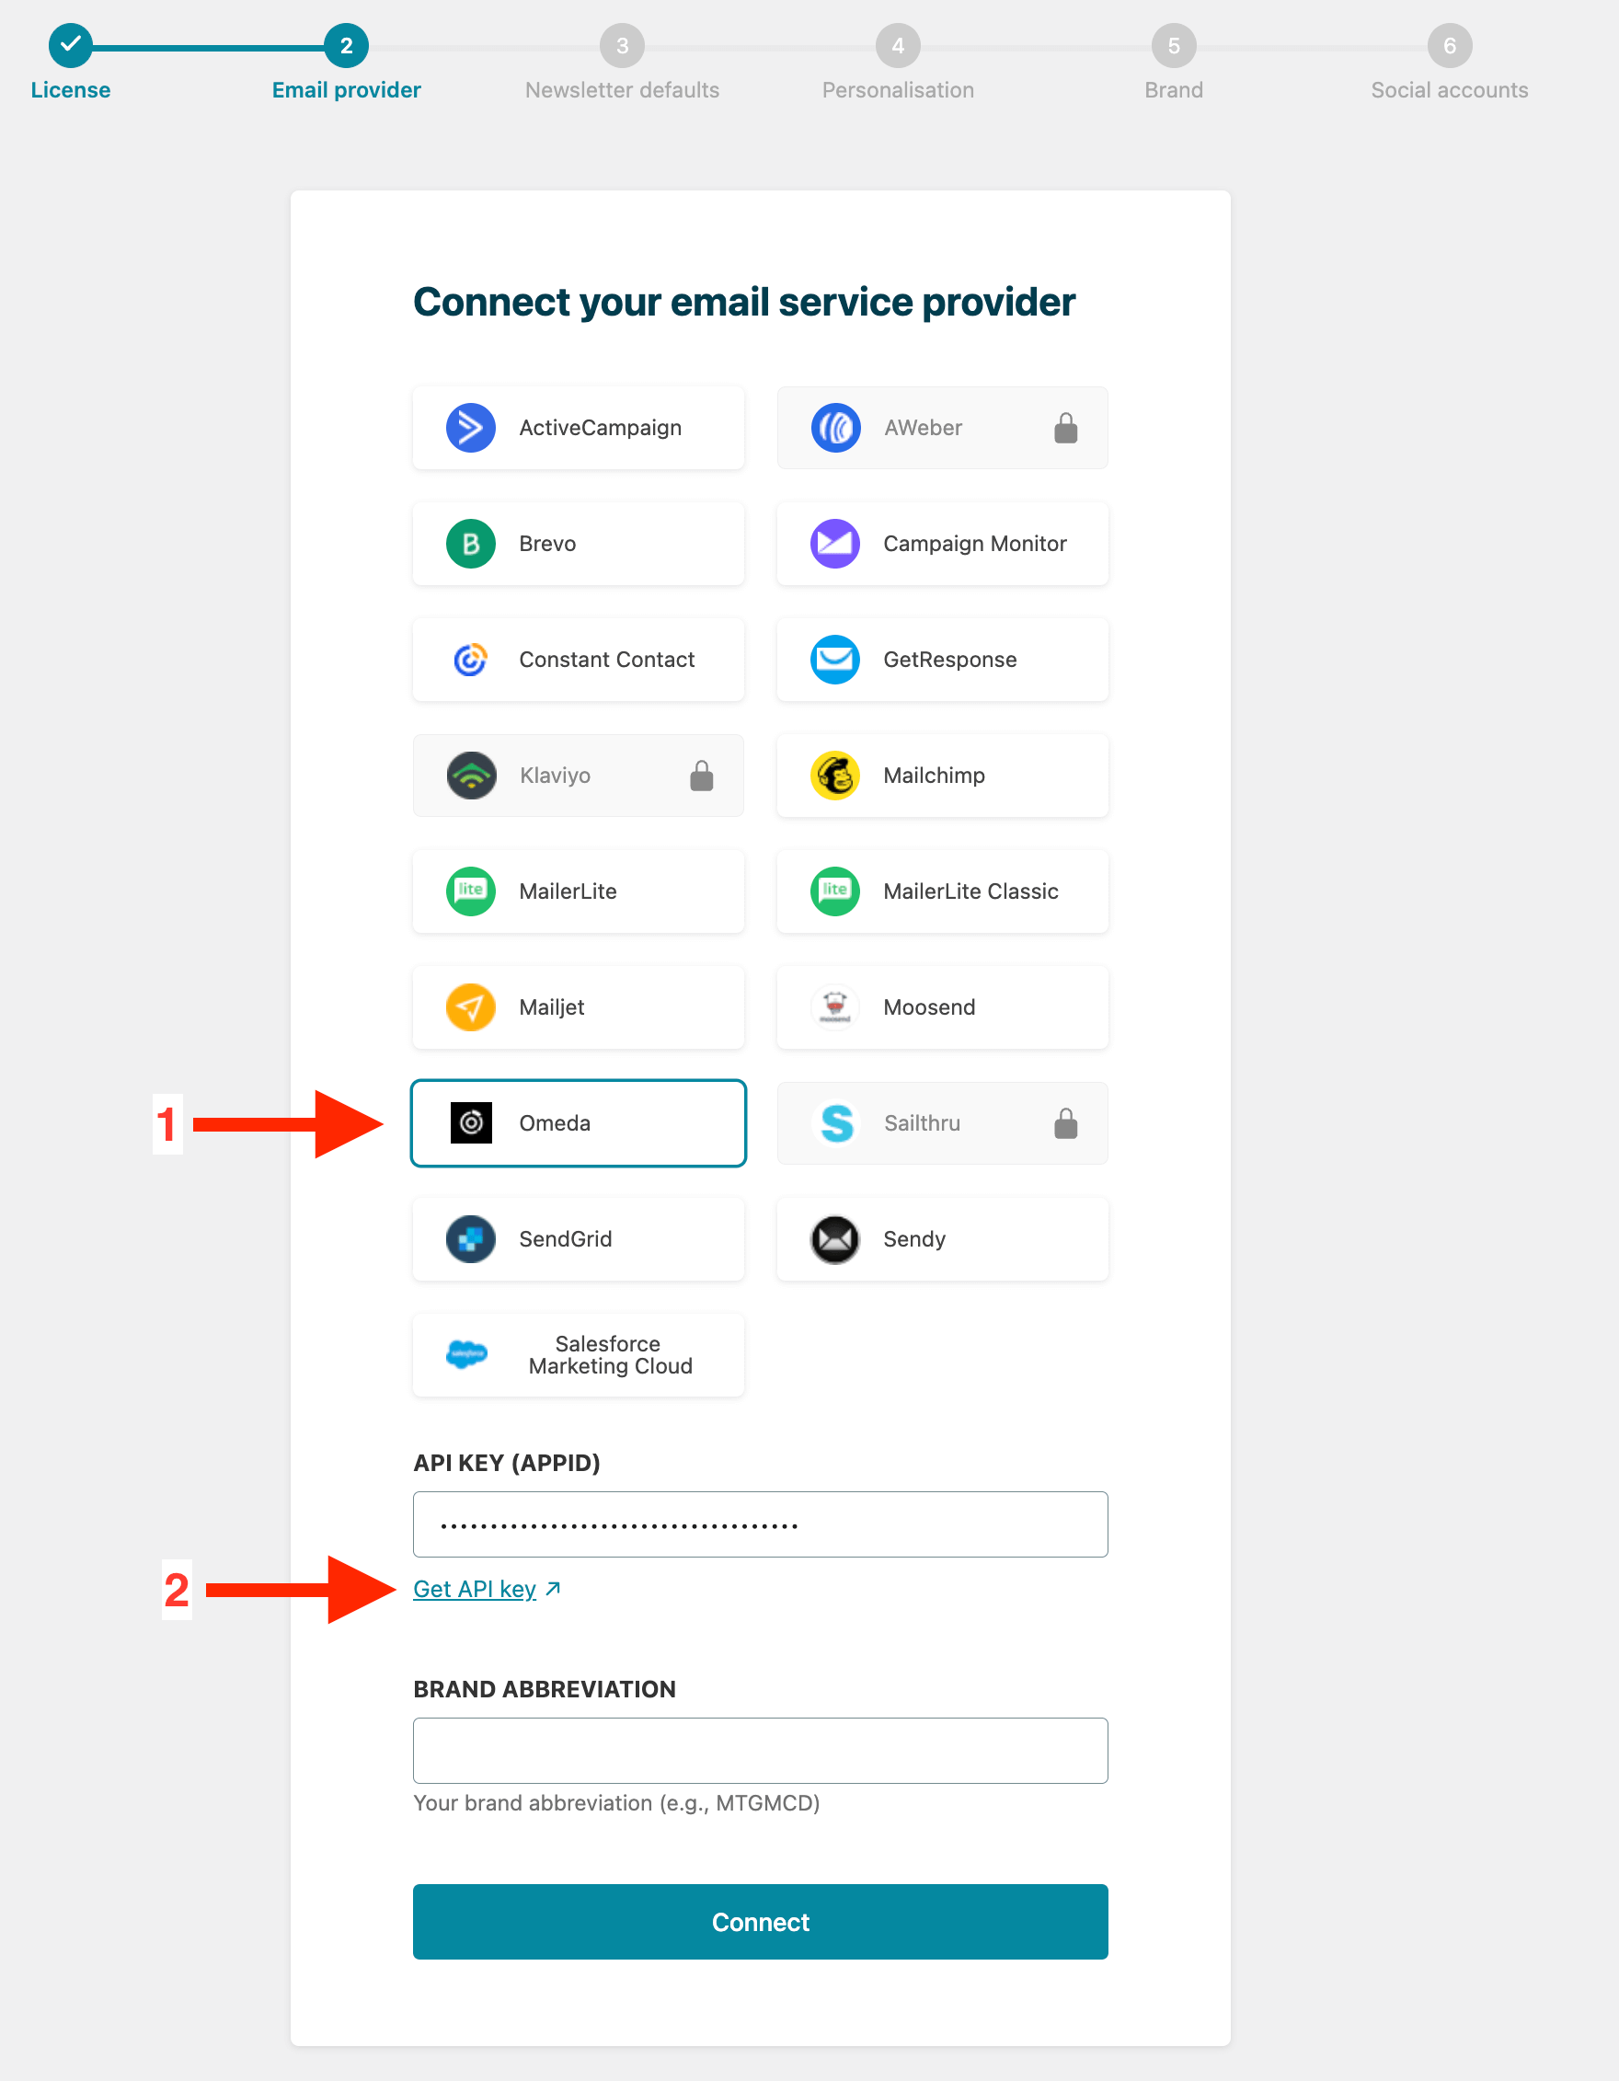Click the Sendy envelope logo icon

tap(834, 1238)
